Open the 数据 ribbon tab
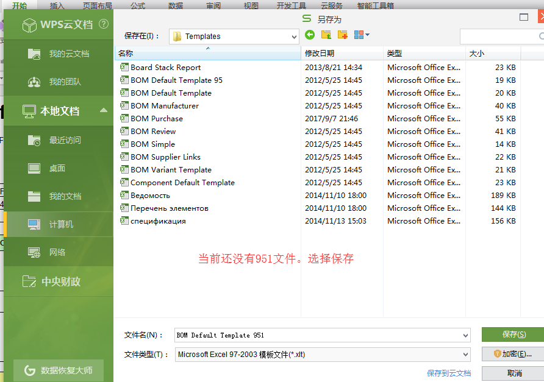 click(175, 5)
